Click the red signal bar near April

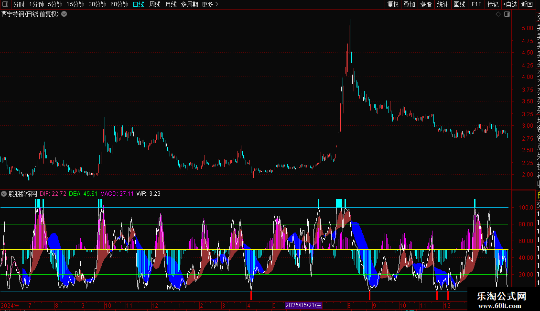pyautogui.click(x=251, y=295)
